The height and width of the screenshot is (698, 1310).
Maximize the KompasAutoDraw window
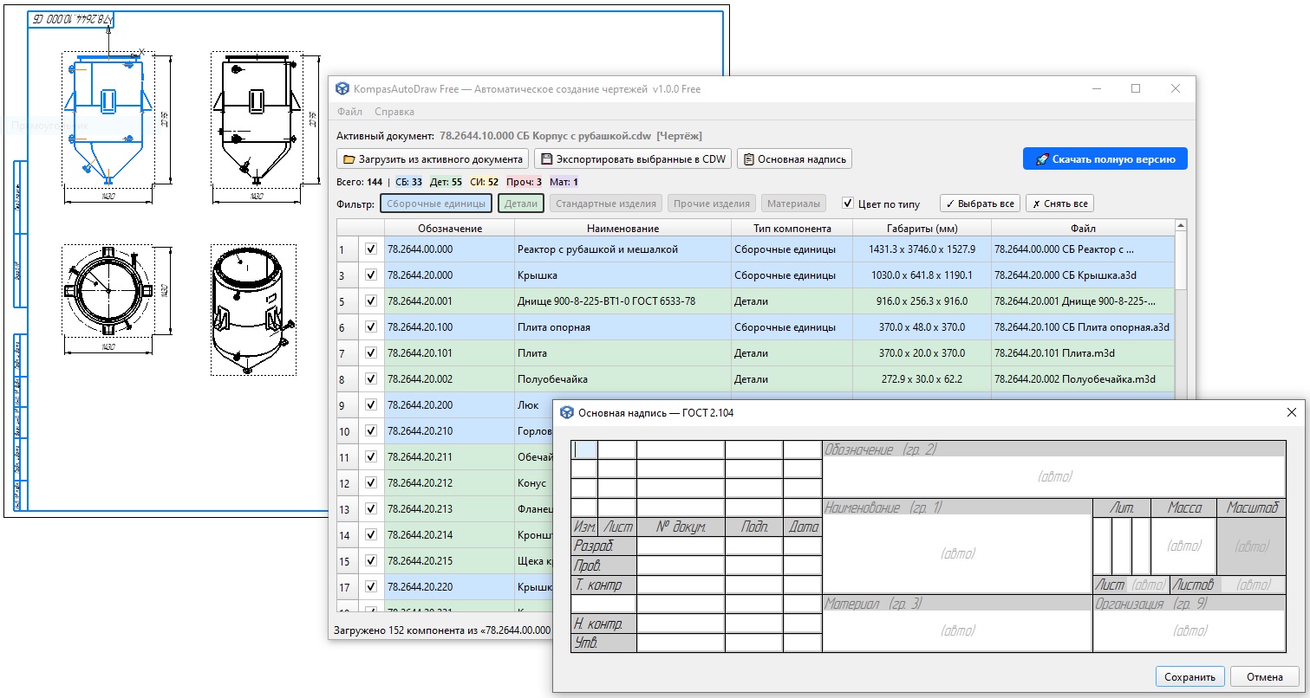pyautogui.click(x=1136, y=89)
